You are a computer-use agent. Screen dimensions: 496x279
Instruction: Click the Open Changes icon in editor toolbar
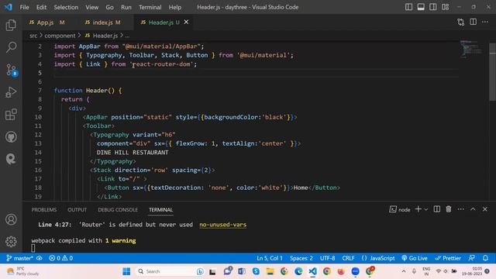pyautogui.click(x=461, y=22)
